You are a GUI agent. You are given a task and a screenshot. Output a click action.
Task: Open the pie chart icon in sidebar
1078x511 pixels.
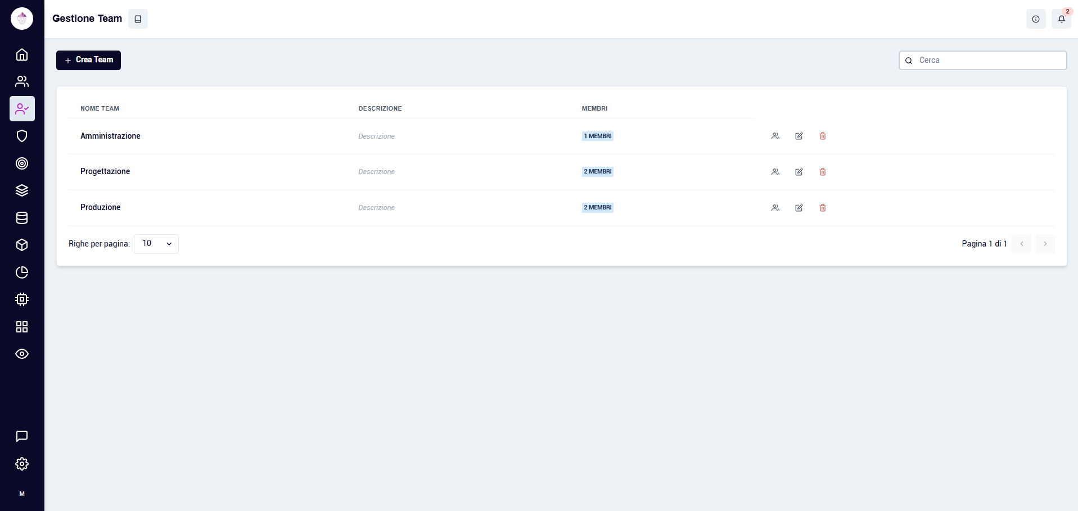pos(22,272)
